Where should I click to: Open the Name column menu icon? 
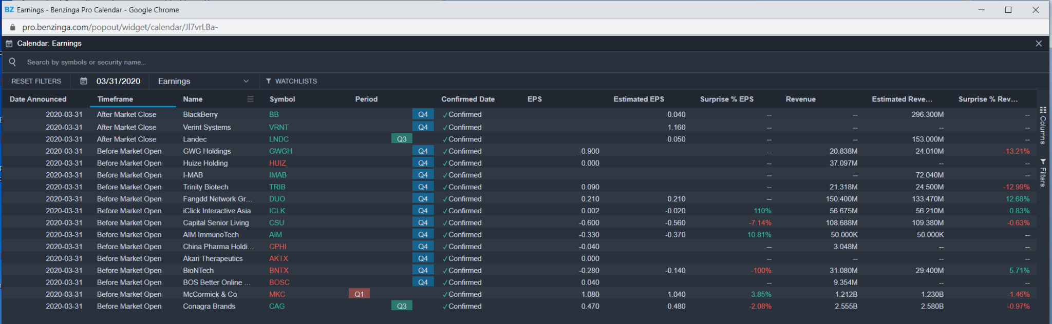pyautogui.click(x=250, y=99)
